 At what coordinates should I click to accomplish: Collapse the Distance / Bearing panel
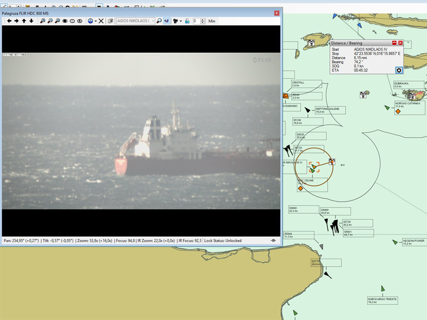394,43
